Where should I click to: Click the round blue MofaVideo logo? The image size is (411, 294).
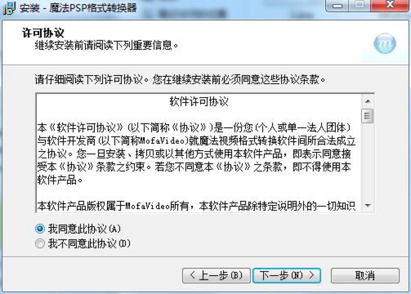coord(385,43)
